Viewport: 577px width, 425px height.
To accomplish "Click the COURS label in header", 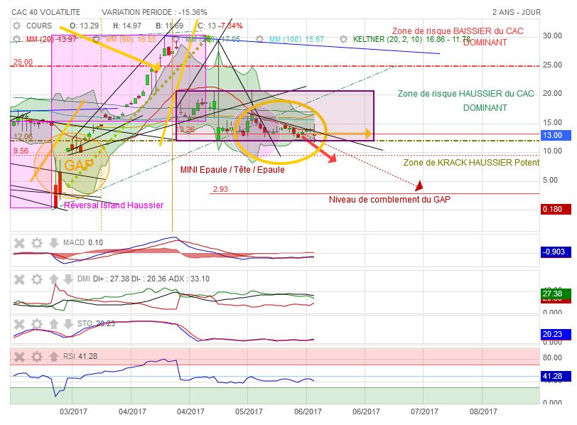I will coord(39,26).
